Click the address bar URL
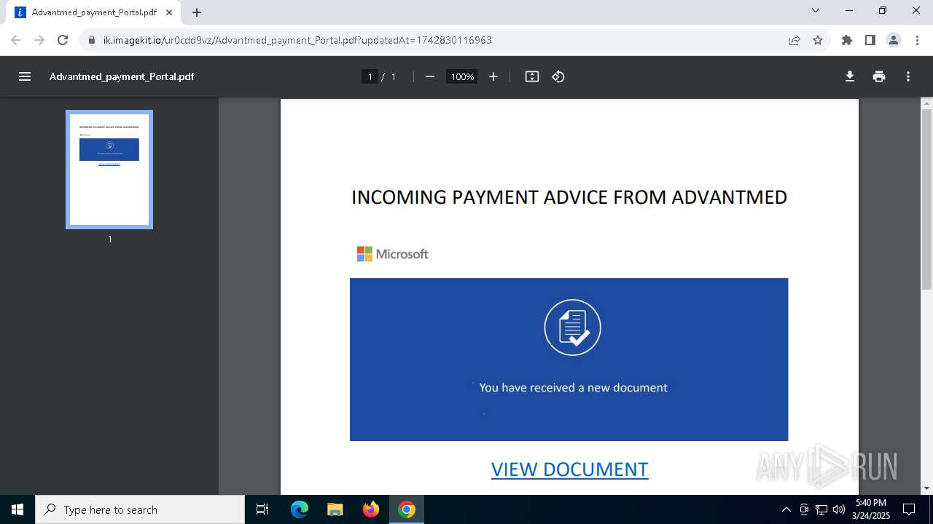Screen dimensions: 933x524 click(297, 40)
